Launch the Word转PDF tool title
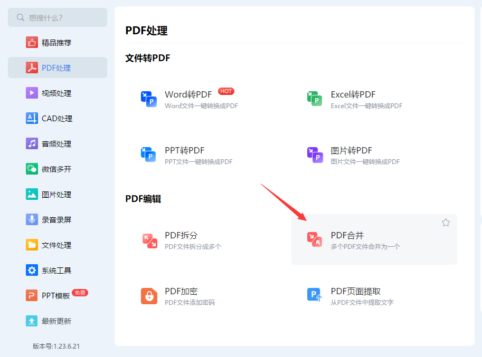Viewport: 482px width, 357px height. point(188,94)
